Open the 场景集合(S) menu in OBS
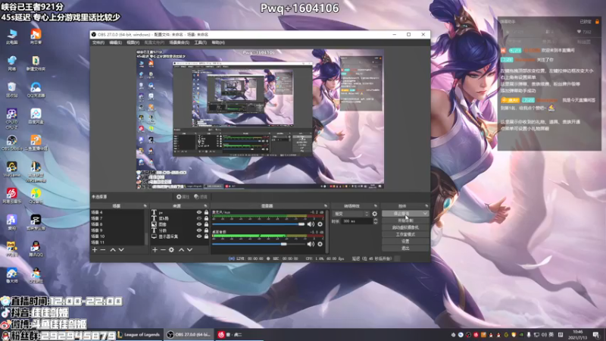This screenshot has height=341, width=606. (x=180, y=42)
